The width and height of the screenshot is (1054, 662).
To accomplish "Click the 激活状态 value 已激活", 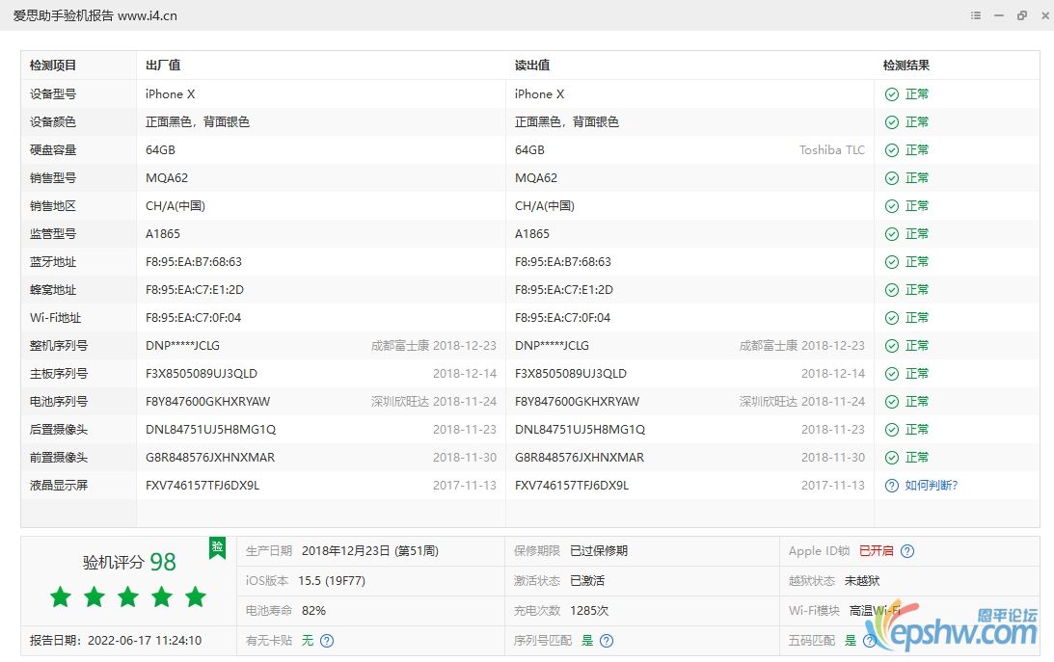I will (x=587, y=581).
